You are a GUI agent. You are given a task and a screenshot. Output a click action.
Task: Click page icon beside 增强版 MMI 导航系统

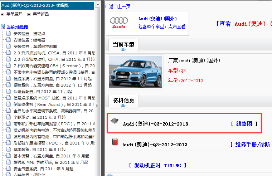click(9, 162)
